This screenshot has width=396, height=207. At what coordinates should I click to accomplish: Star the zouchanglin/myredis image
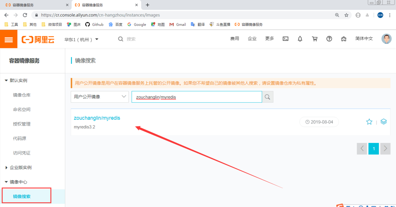369,122
